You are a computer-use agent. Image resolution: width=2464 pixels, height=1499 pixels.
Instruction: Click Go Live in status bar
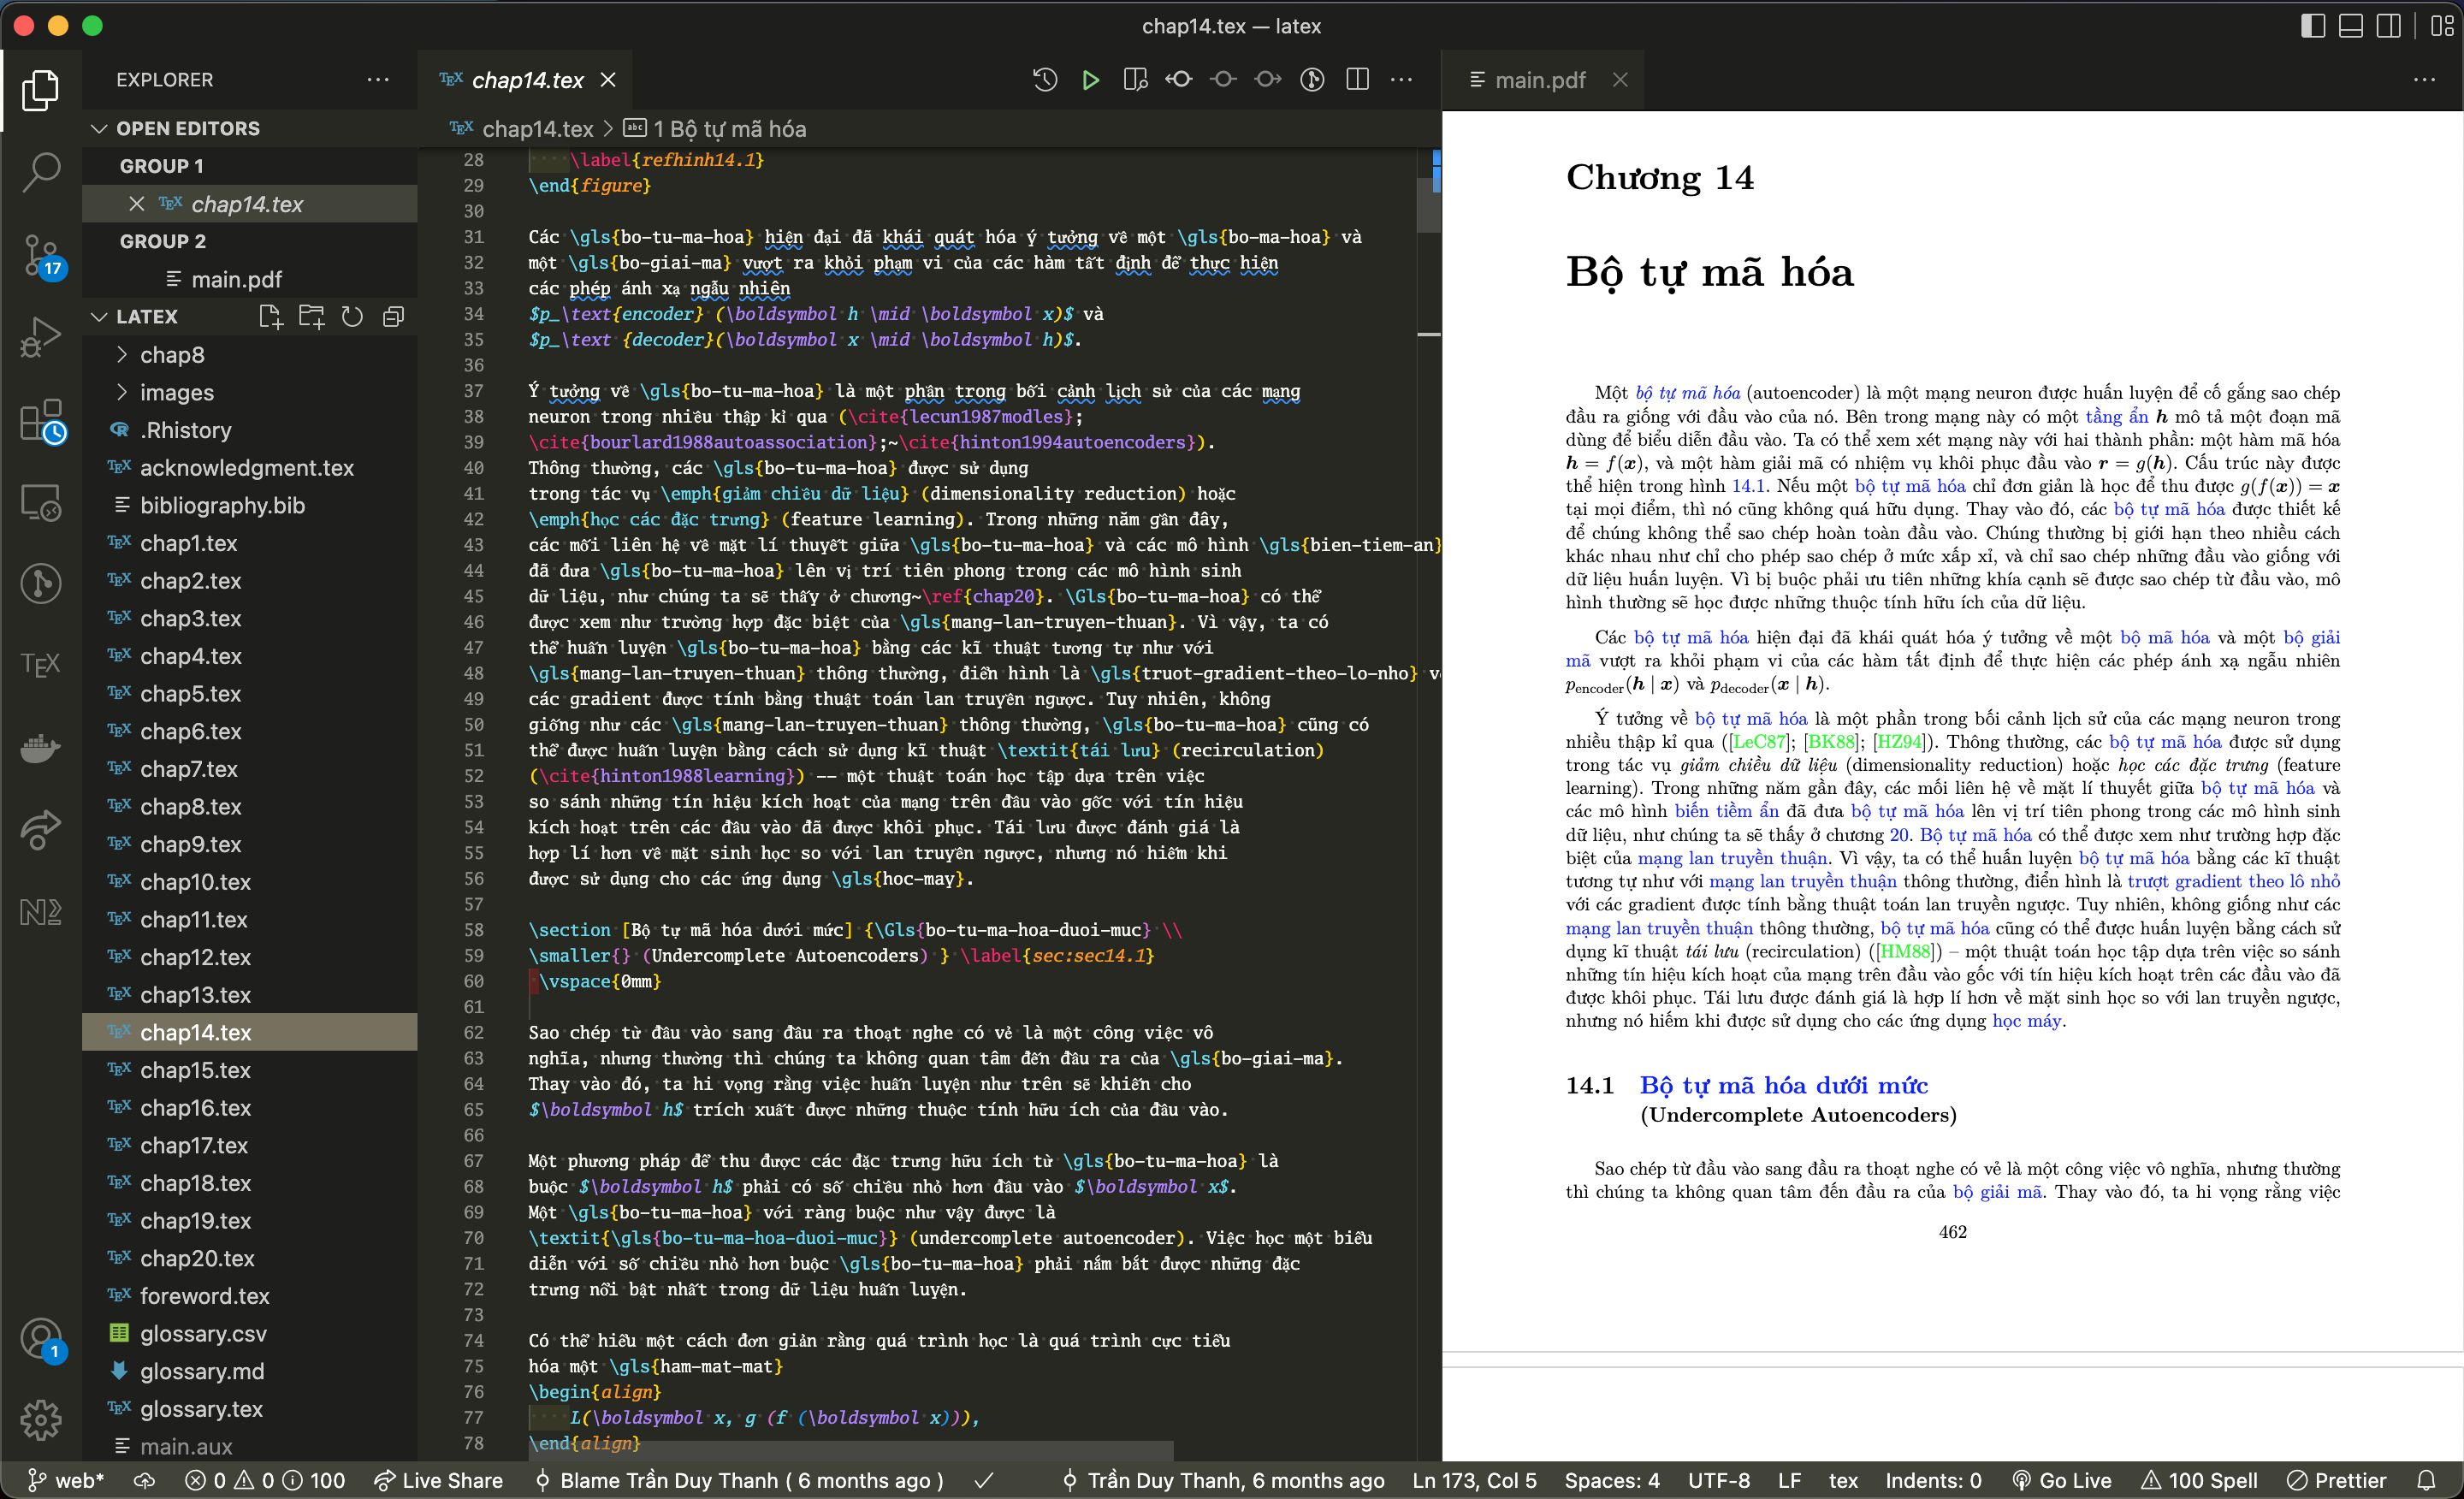click(2062, 1480)
